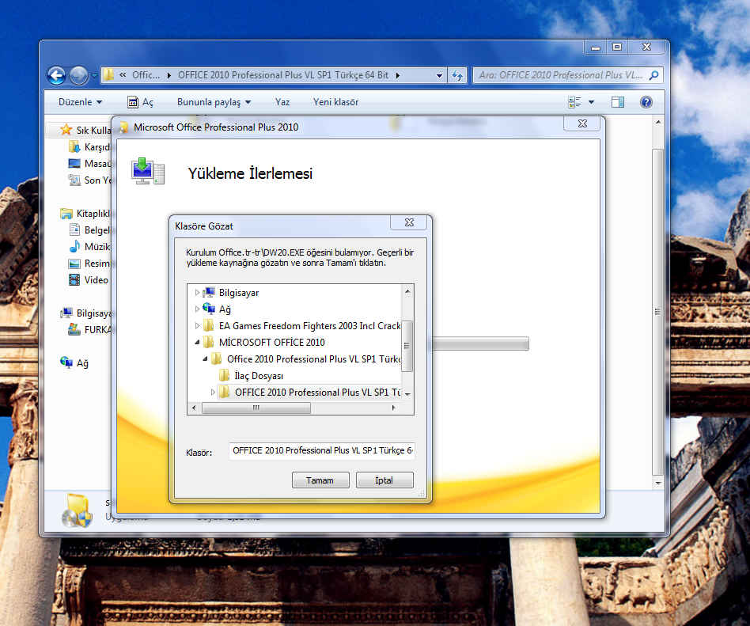Open the recent locations arrow beside Forward
The image size is (750, 626).
94,76
